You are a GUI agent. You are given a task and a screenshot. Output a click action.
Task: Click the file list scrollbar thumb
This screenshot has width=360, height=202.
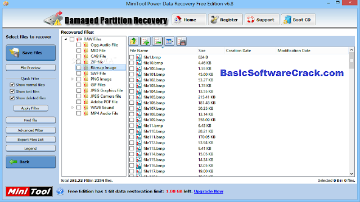(x=351, y=61)
